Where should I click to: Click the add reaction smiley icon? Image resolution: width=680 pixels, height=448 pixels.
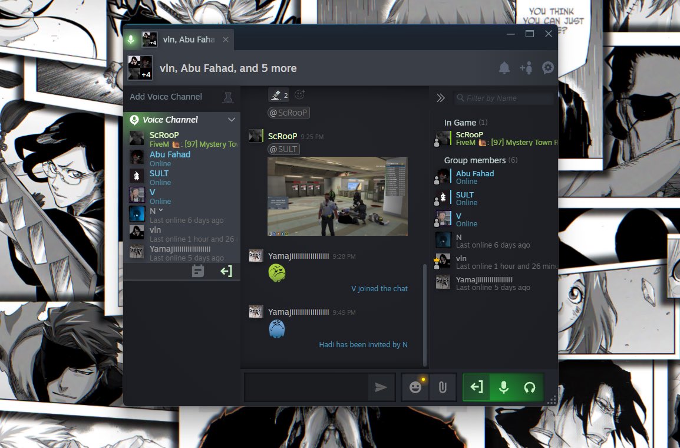300,94
